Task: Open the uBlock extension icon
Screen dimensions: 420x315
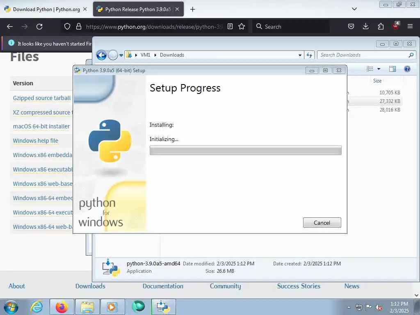Action: coord(396,26)
